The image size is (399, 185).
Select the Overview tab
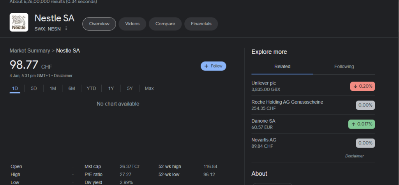(x=99, y=24)
